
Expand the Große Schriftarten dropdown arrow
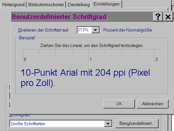point(108,124)
